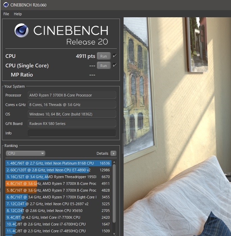231x236 pixels.
Task: Open the Help menu
Action: [18, 14]
